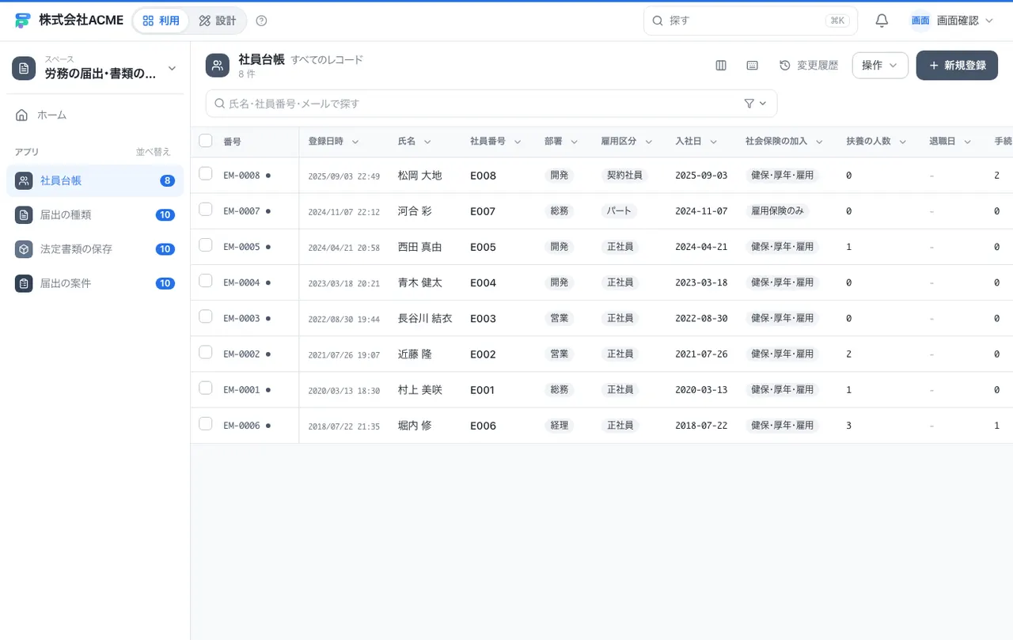Click the 契約社員 employment tag
This screenshot has width=1013, height=640.
tap(624, 176)
